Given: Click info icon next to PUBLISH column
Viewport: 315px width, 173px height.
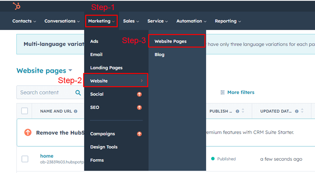Looking at the screenshot, I should tap(238, 111).
